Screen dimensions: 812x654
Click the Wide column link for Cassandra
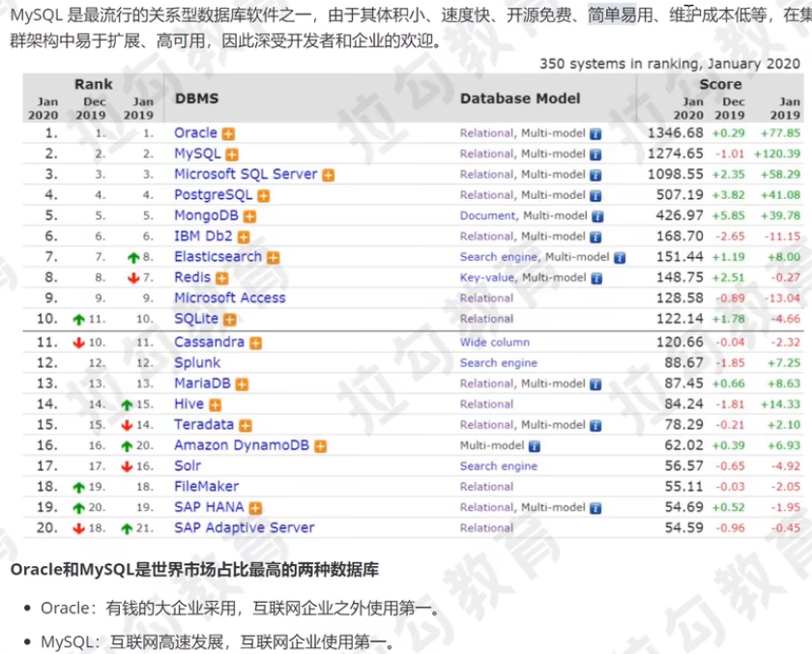coord(495,343)
